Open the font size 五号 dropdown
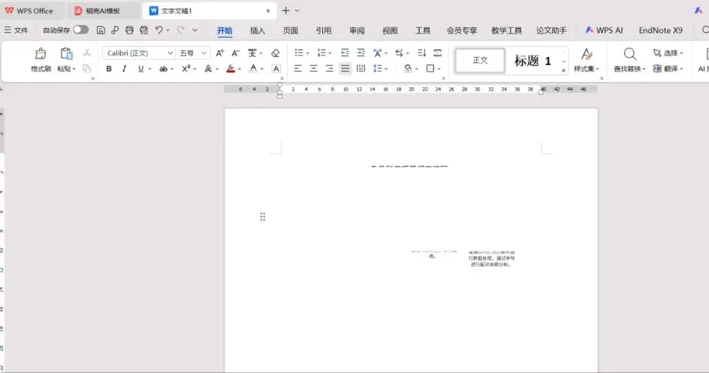Screen dimensions: 709x373 click(x=204, y=53)
